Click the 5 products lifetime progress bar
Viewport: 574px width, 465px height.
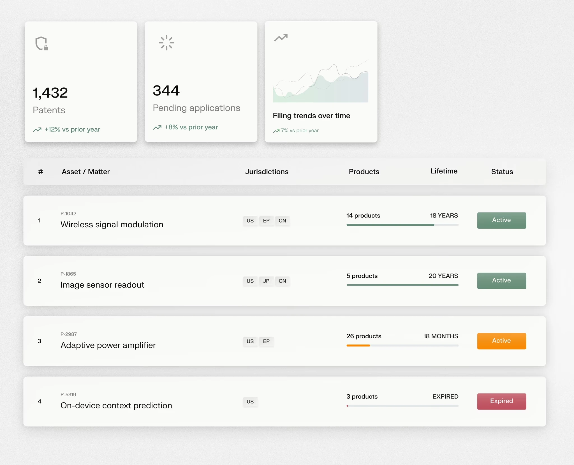coord(402,285)
